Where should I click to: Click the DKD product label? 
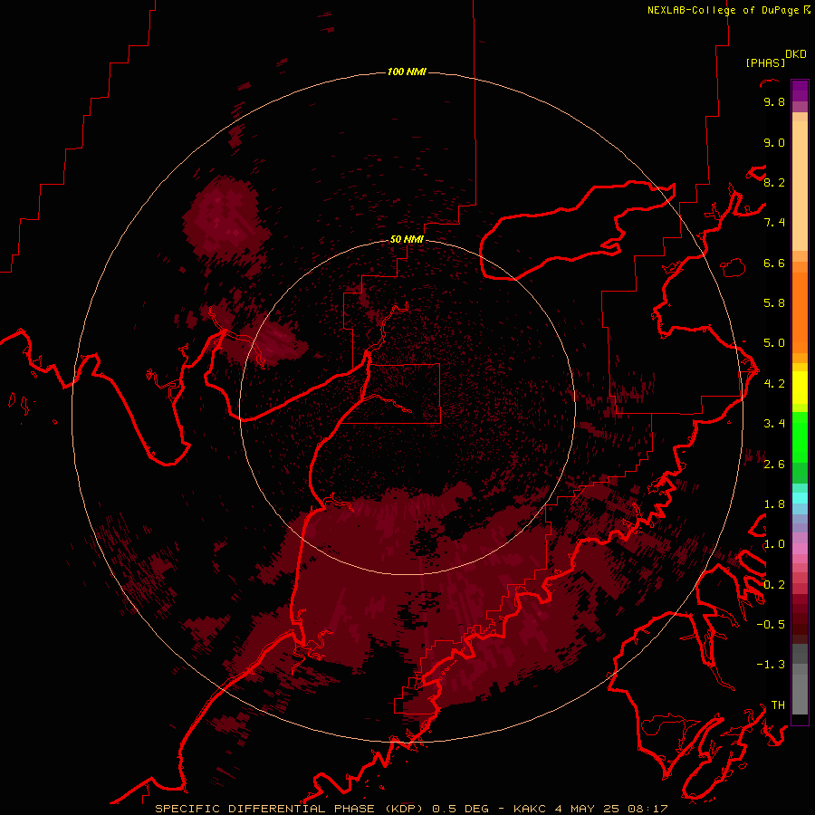pos(796,54)
